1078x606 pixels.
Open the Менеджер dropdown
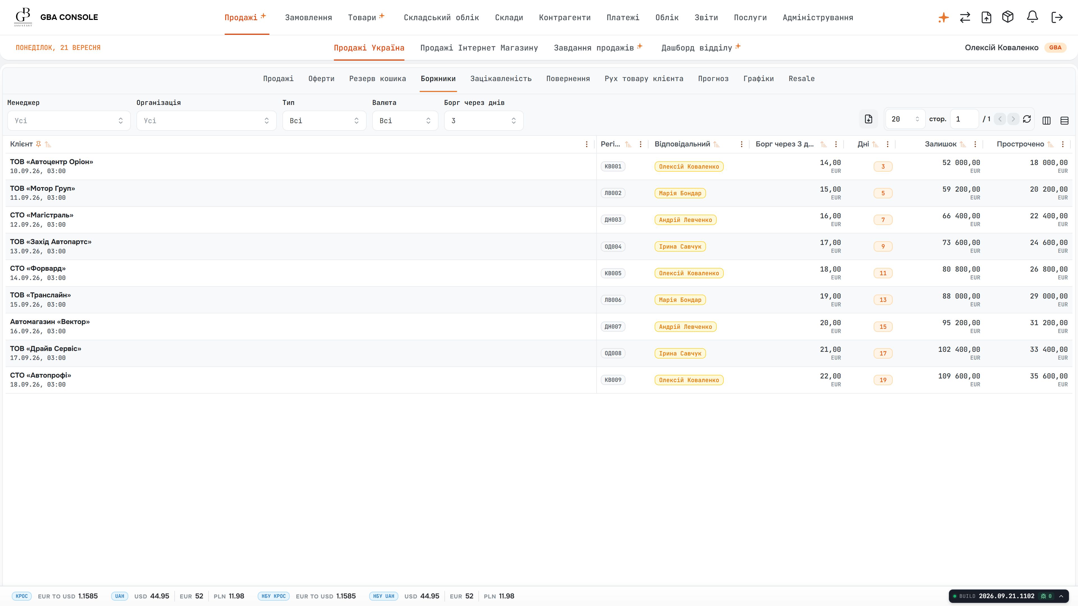[69, 120]
